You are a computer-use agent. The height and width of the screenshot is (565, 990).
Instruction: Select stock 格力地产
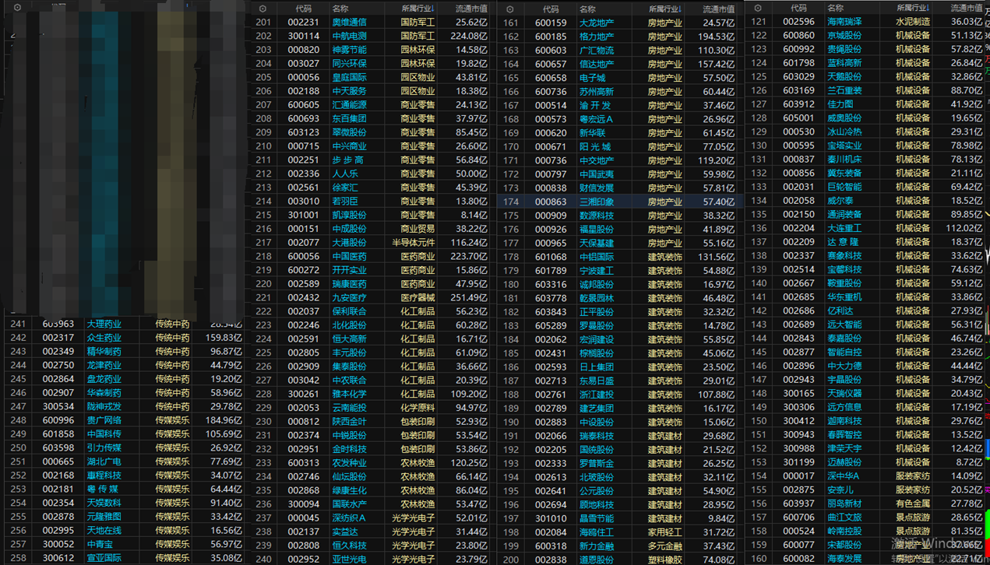point(597,37)
